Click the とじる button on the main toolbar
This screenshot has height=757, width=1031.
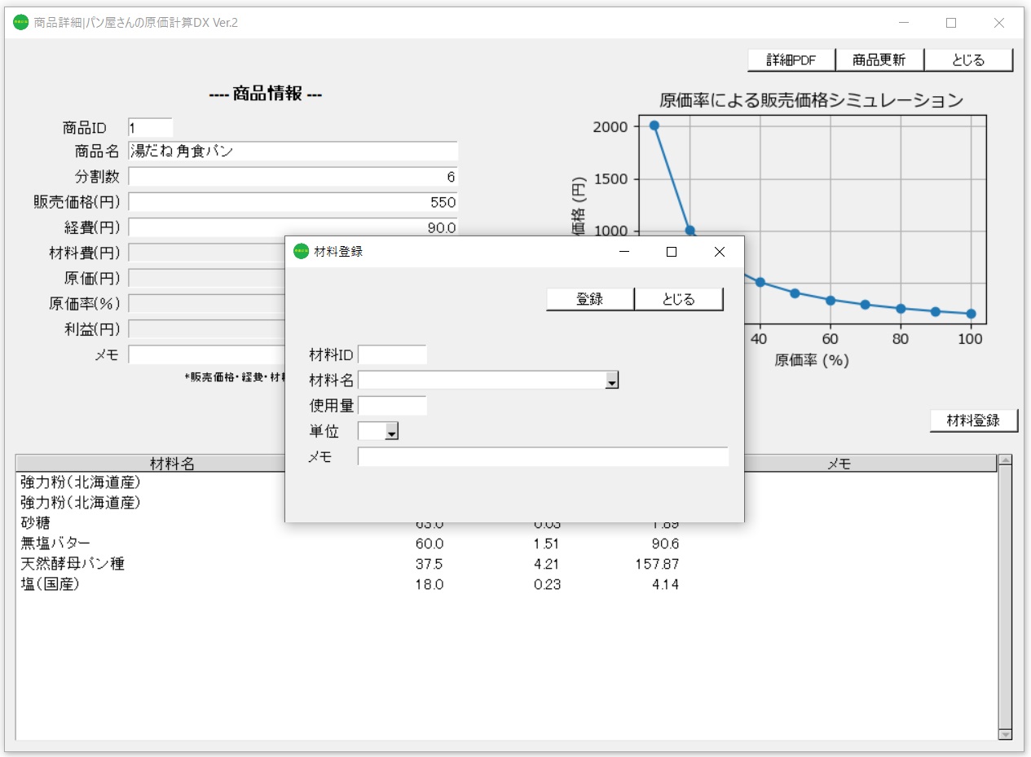pyautogui.click(x=968, y=59)
